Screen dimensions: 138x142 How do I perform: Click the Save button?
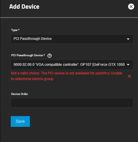(x=20, y=121)
